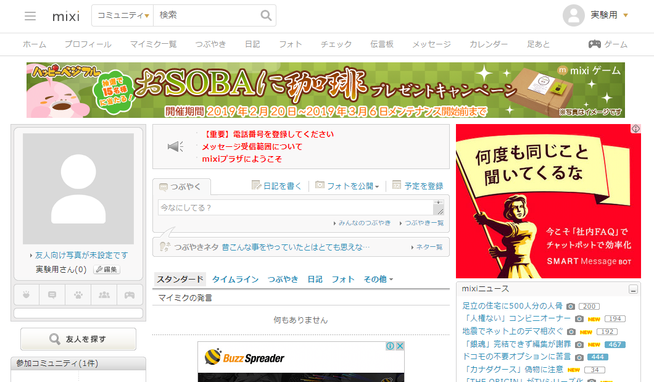Switch to the フォト feed tab
The width and height of the screenshot is (654, 382).
click(x=343, y=279)
